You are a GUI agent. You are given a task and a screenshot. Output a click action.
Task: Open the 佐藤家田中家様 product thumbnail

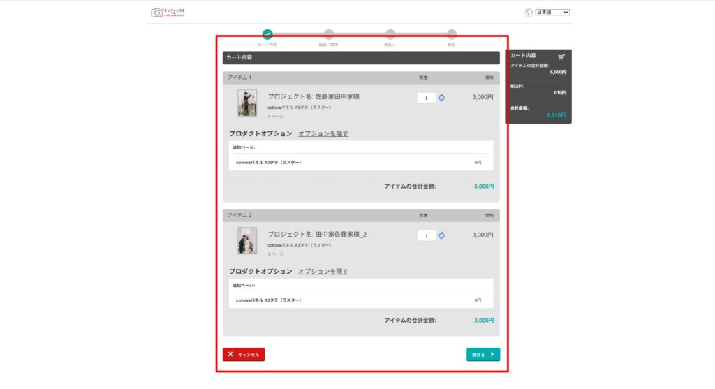247,103
